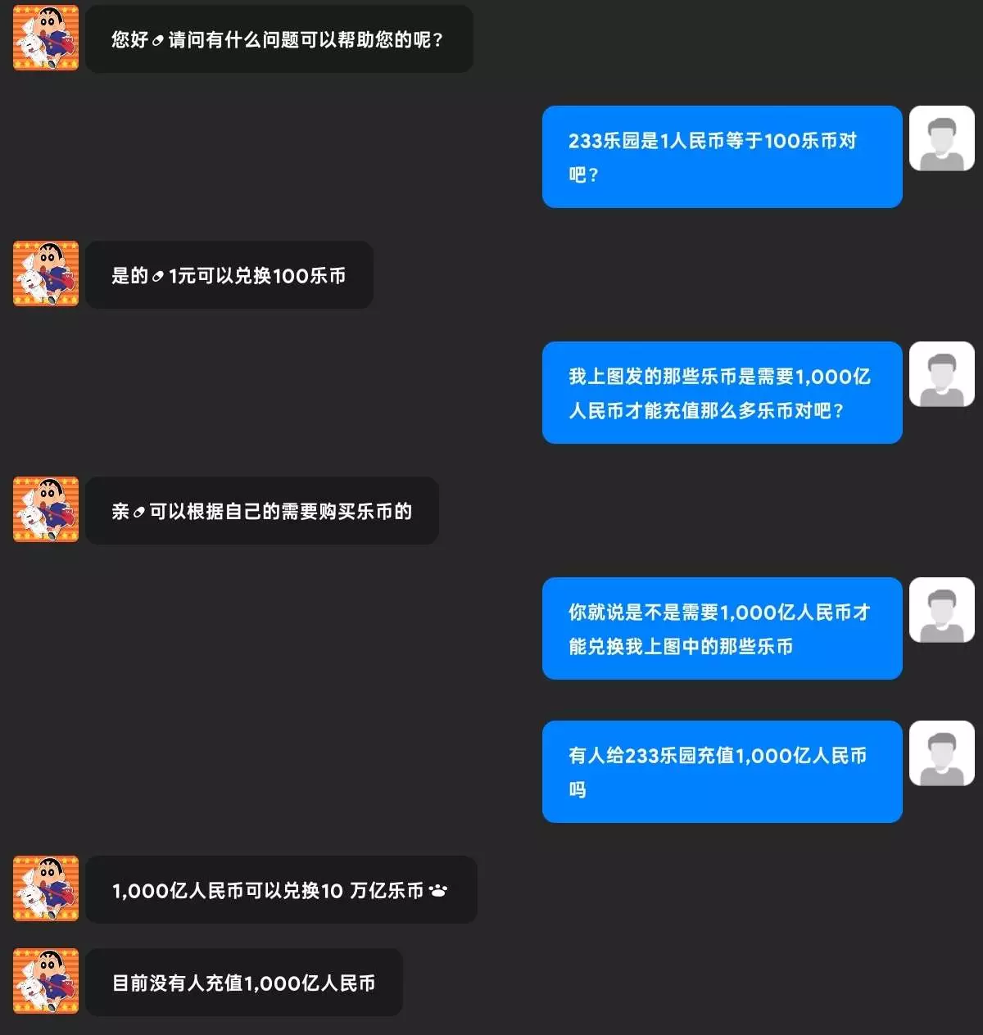Screen dimensions: 983x1035
Task: Click the user avatar beside "你就说是不是需要" bubble
Action: (x=942, y=610)
